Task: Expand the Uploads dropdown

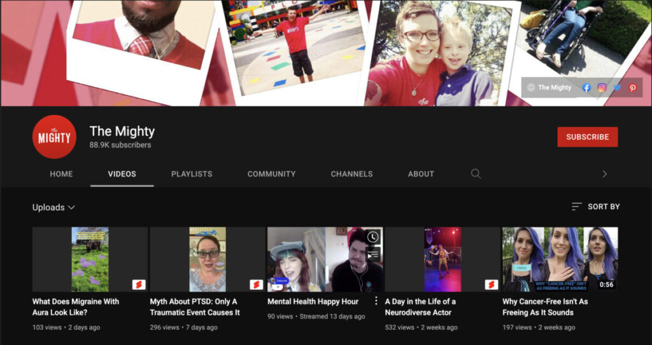Action: coord(53,207)
